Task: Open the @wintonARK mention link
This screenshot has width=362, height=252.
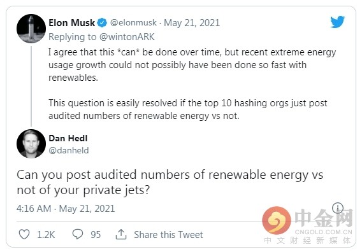Action: click(127, 37)
